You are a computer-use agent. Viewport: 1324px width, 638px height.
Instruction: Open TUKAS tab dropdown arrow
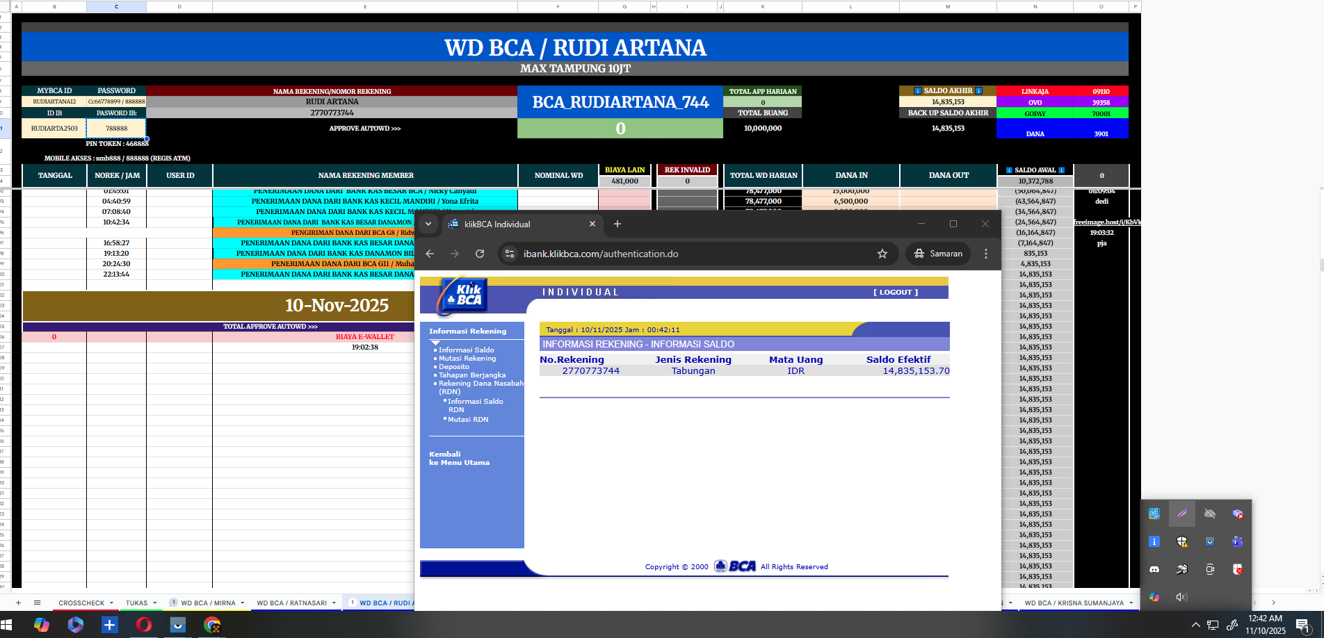[x=154, y=603]
